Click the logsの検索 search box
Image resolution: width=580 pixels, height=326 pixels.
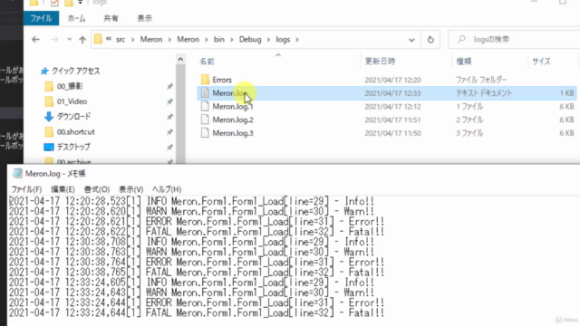pos(514,40)
